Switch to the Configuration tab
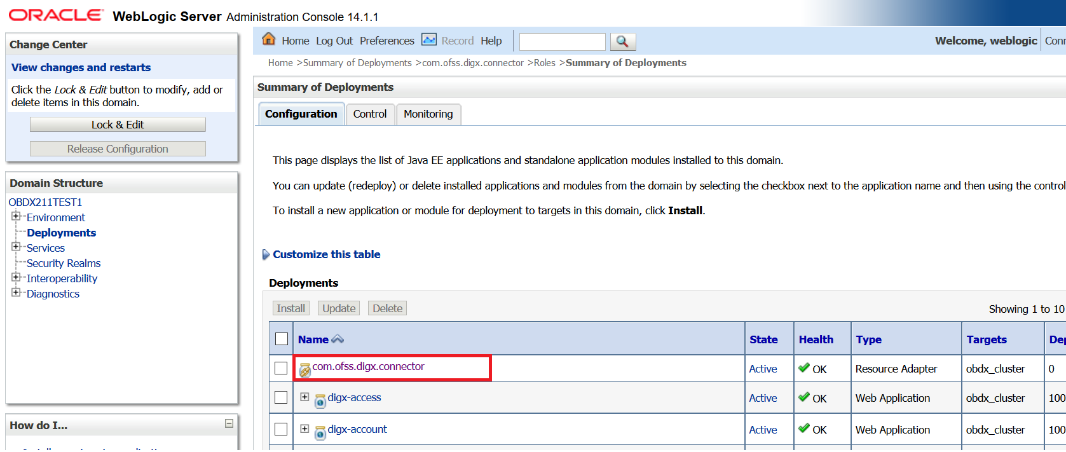1066x452 pixels. (x=301, y=114)
